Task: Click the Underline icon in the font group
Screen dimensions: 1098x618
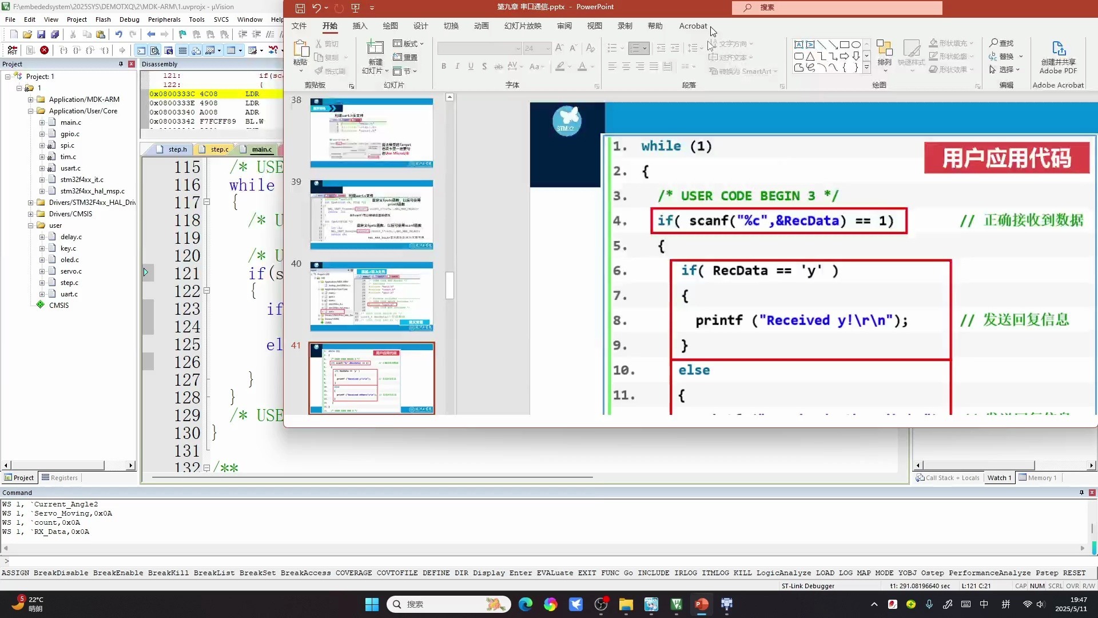Action: coord(471,66)
